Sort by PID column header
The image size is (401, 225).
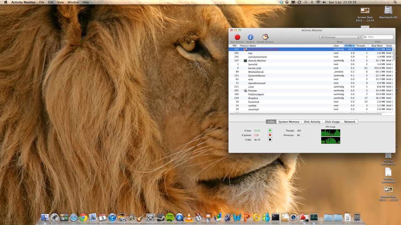pyautogui.click(x=234, y=46)
